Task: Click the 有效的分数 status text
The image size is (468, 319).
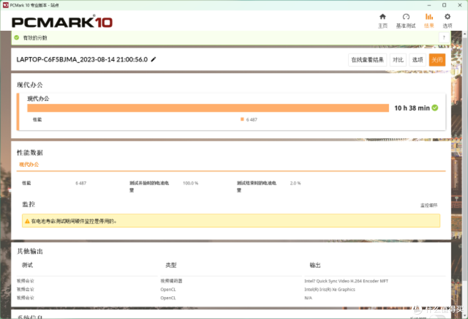Action: pos(35,38)
